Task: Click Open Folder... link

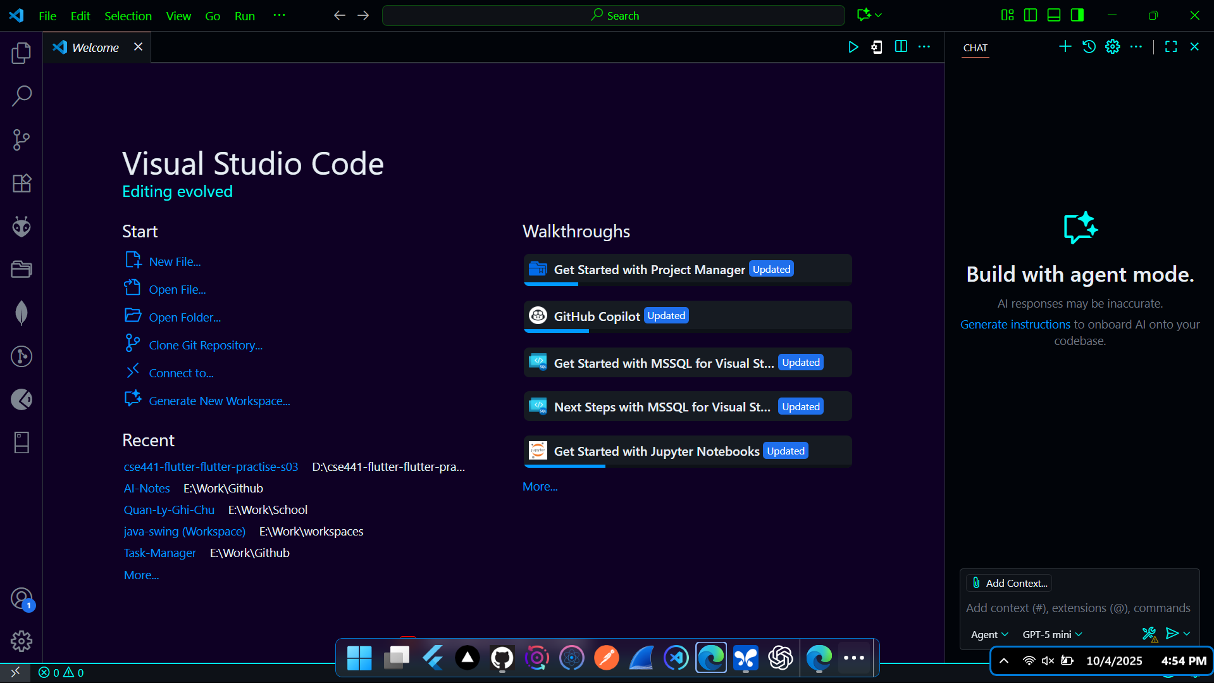Action: tap(185, 317)
